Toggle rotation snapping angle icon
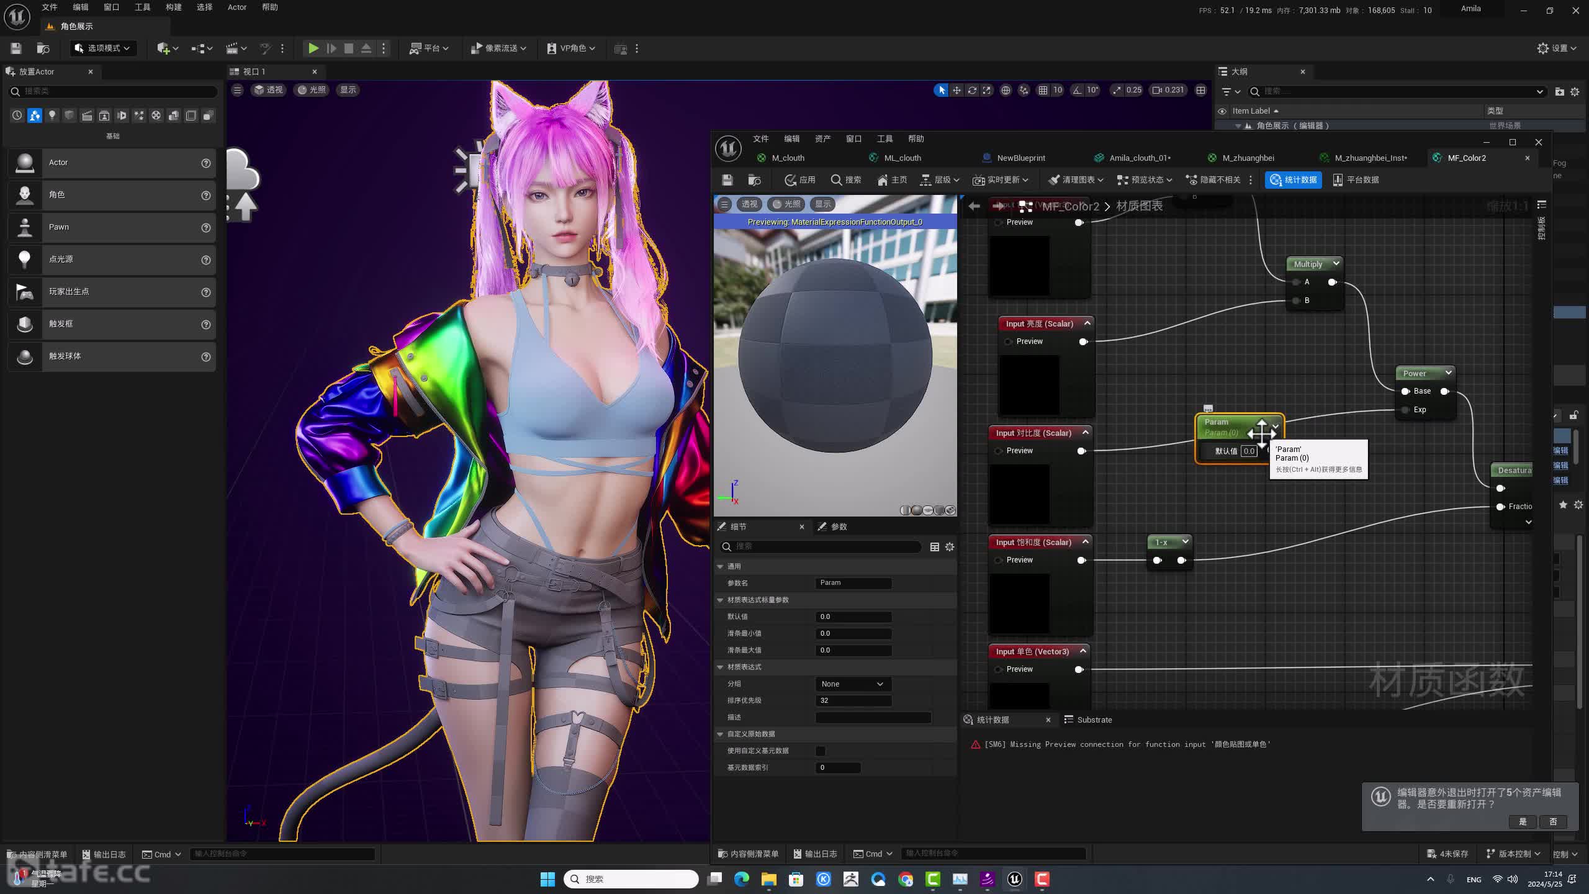 [1077, 90]
